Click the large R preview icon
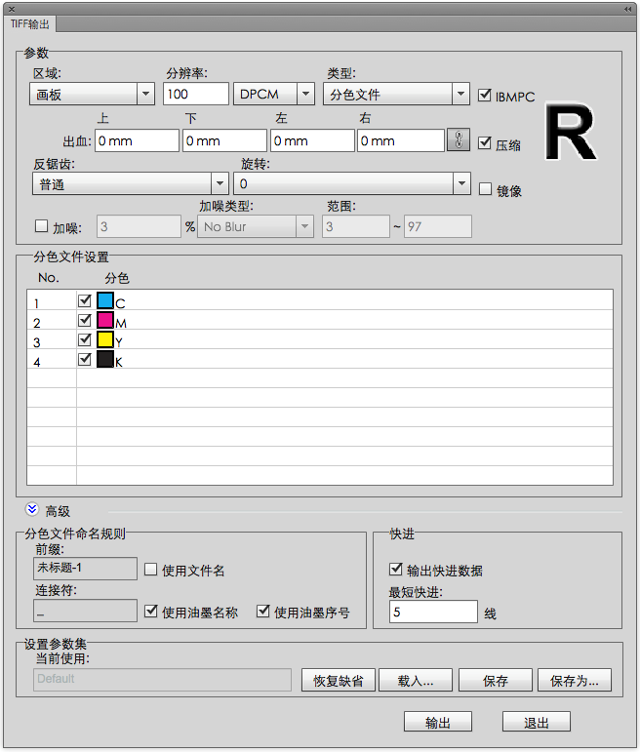 pos(571,136)
